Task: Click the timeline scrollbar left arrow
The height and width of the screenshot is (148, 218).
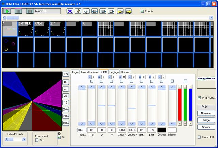Action: [4, 17]
